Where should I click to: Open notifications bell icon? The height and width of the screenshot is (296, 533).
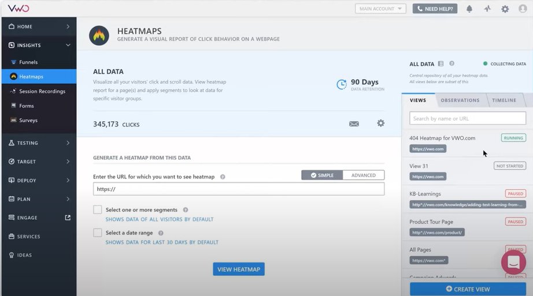pyautogui.click(x=469, y=9)
